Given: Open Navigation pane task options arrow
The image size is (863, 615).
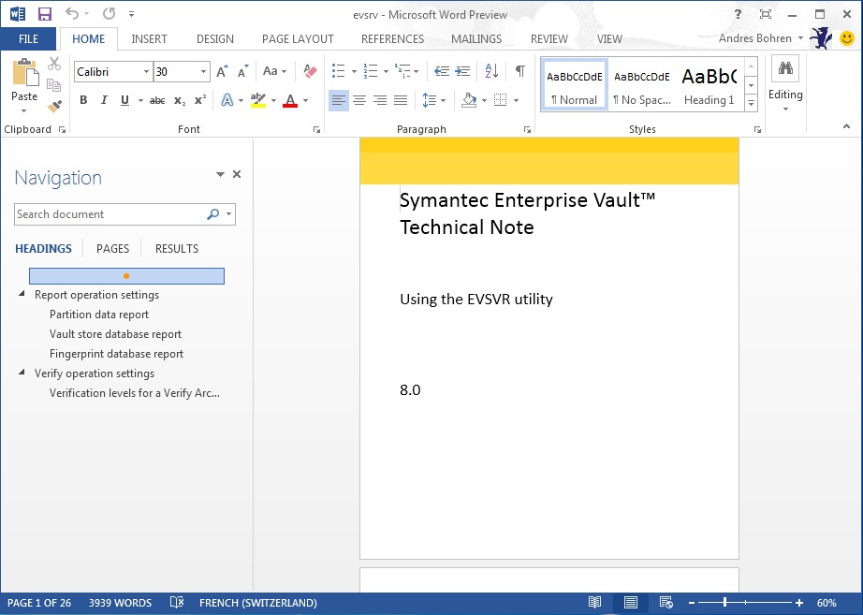Looking at the screenshot, I should 220,174.
